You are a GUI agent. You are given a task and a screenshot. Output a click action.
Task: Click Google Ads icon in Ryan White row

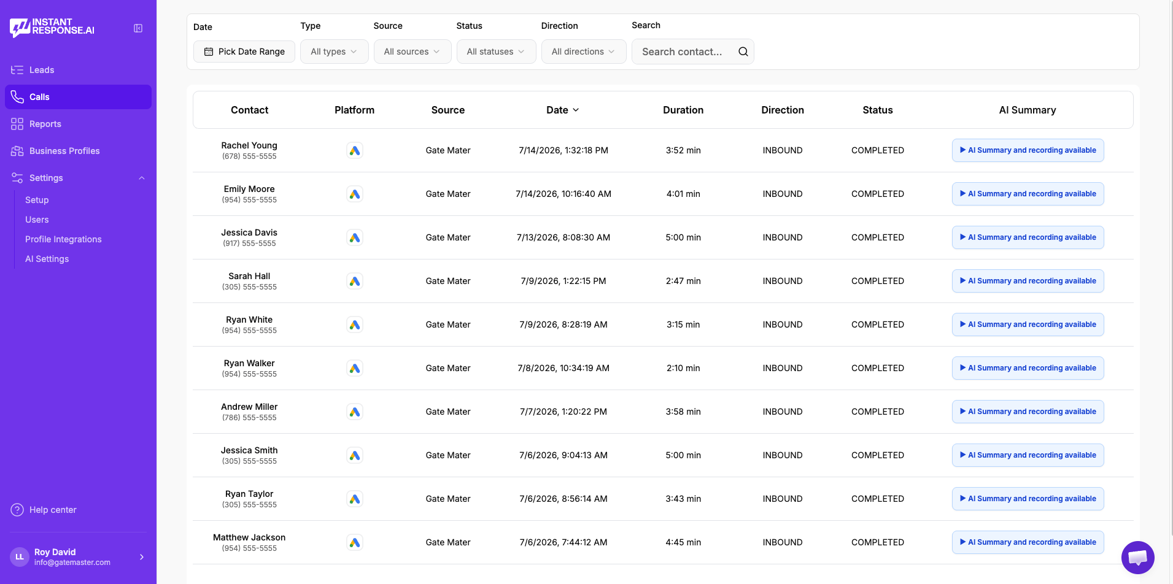click(x=355, y=325)
